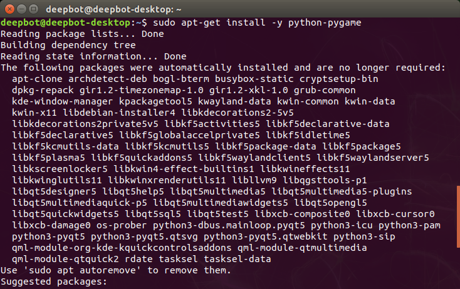Click the package name 'libkf5activities5'
This screenshot has width=460, height=289.
pyautogui.click(x=212, y=124)
